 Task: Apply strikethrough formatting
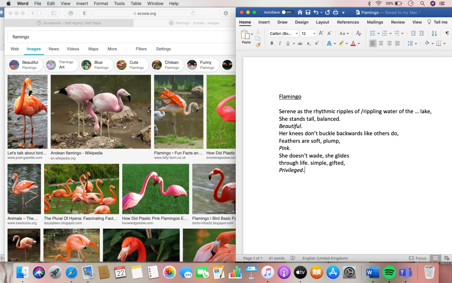300,43
